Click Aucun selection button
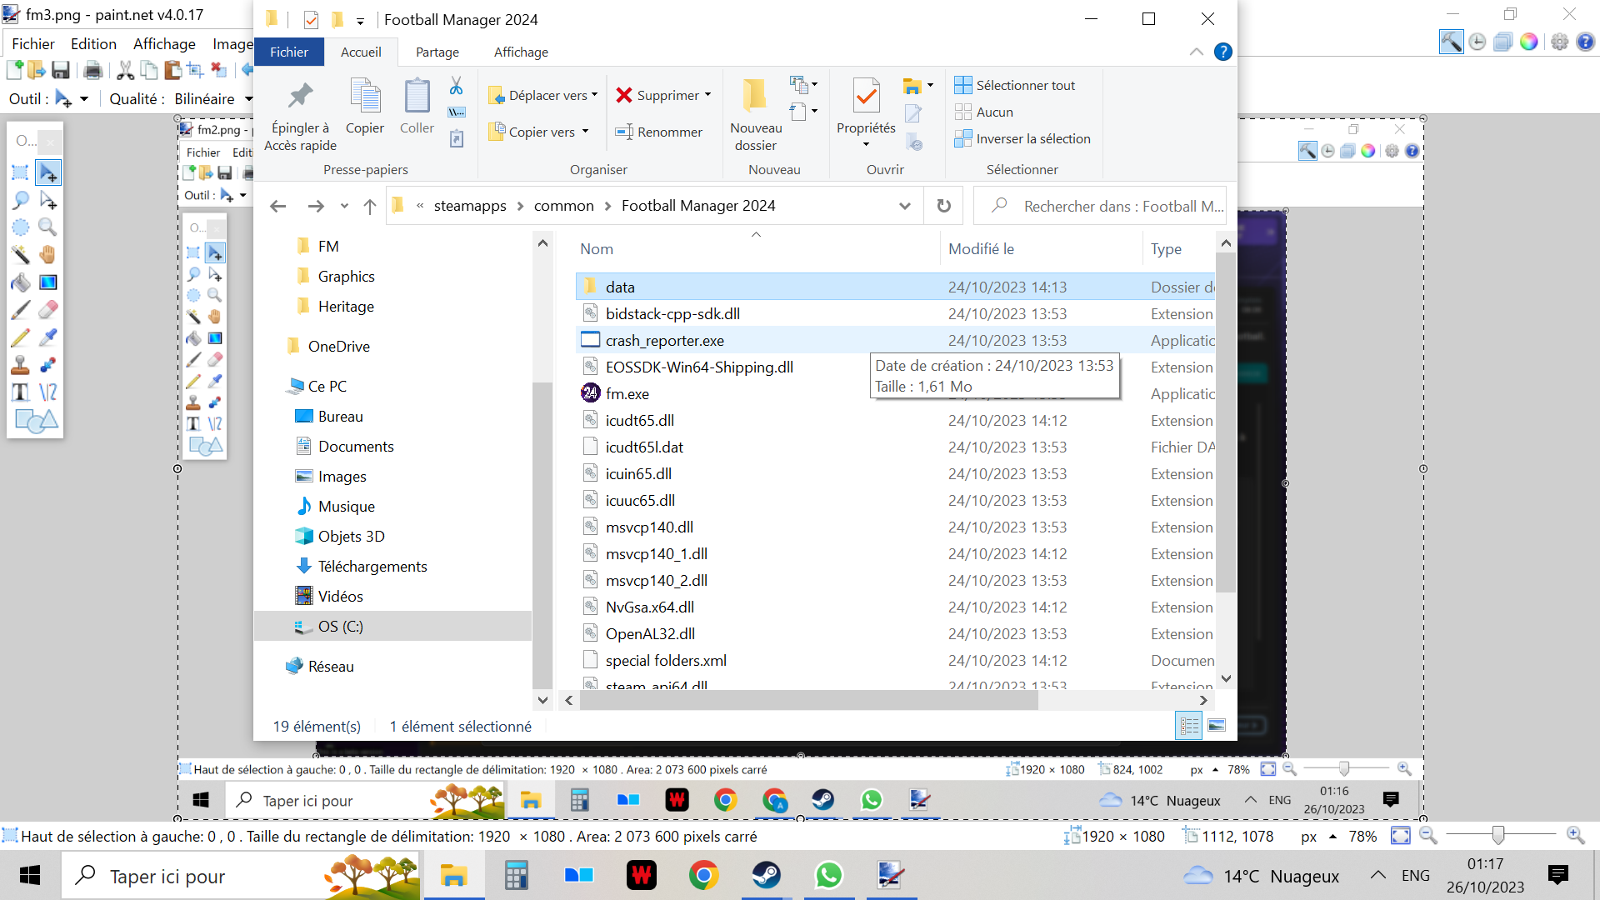The width and height of the screenshot is (1600, 900). click(x=983, y=112)
